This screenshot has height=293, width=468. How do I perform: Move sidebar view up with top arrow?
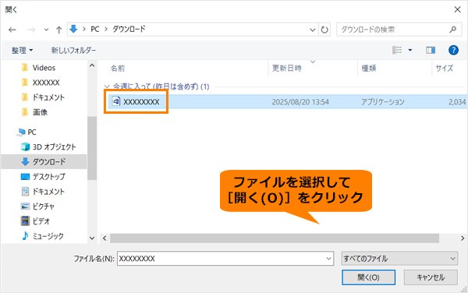pyautogui.click(x=92, y=65)
